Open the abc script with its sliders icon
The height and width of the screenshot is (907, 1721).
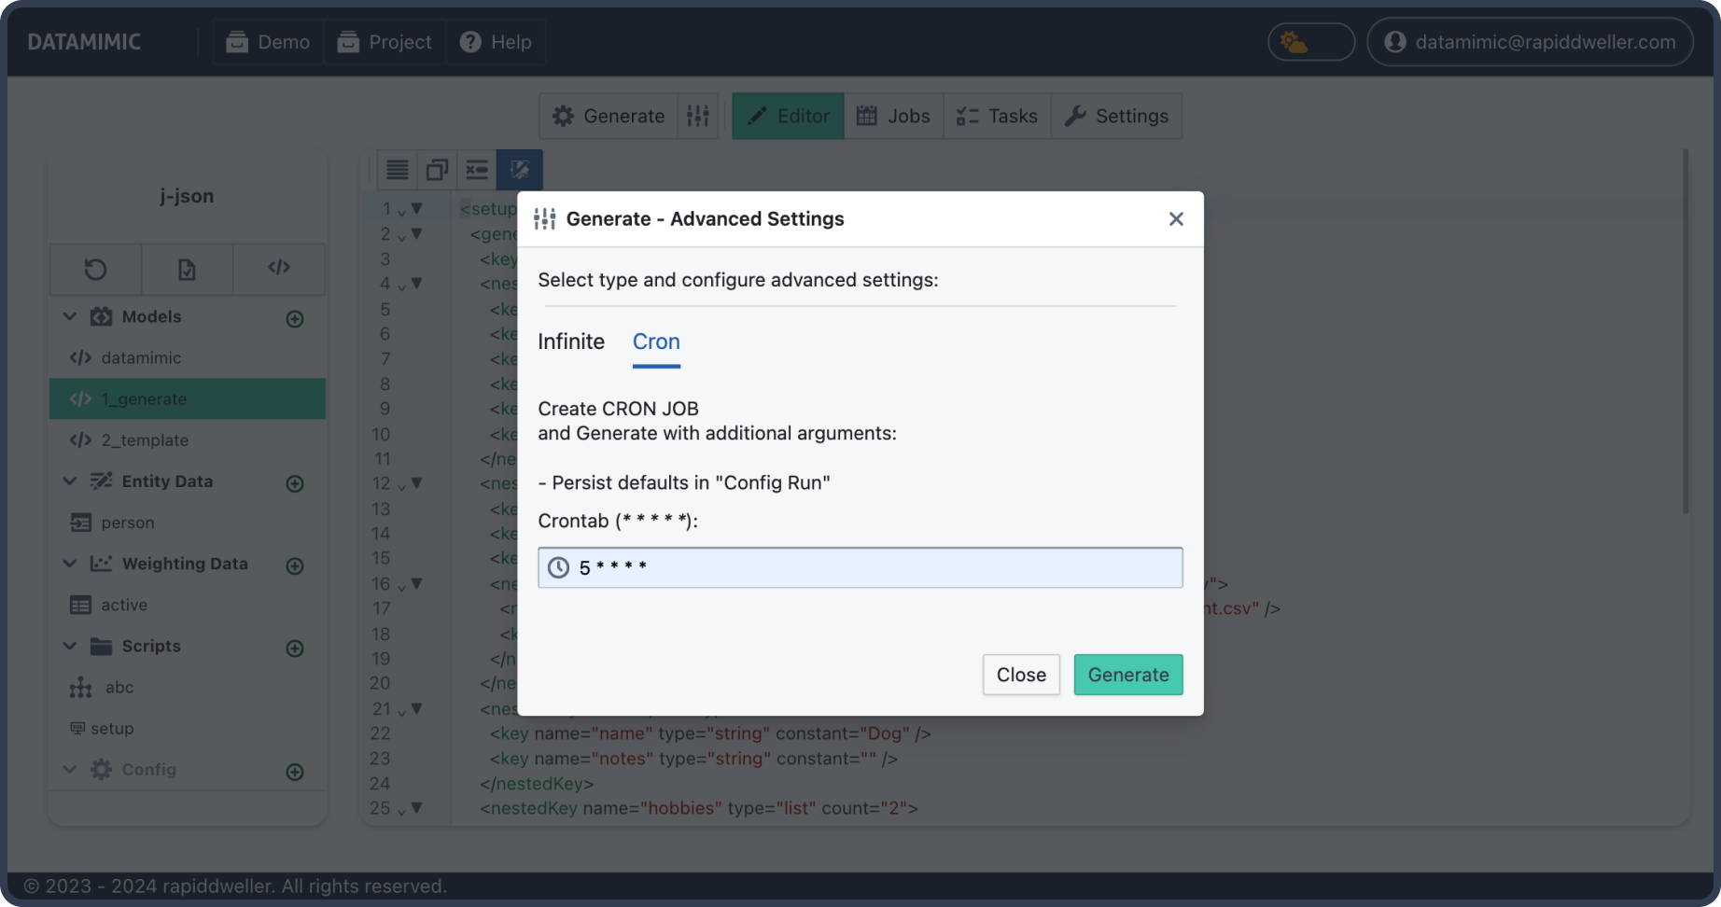(x=81, y=688)
